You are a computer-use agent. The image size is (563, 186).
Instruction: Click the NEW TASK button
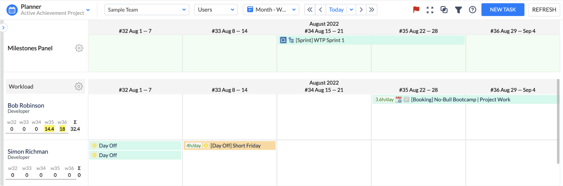502,10
